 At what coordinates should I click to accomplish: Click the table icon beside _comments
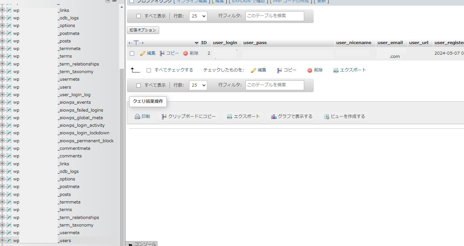tap(9, 156)
